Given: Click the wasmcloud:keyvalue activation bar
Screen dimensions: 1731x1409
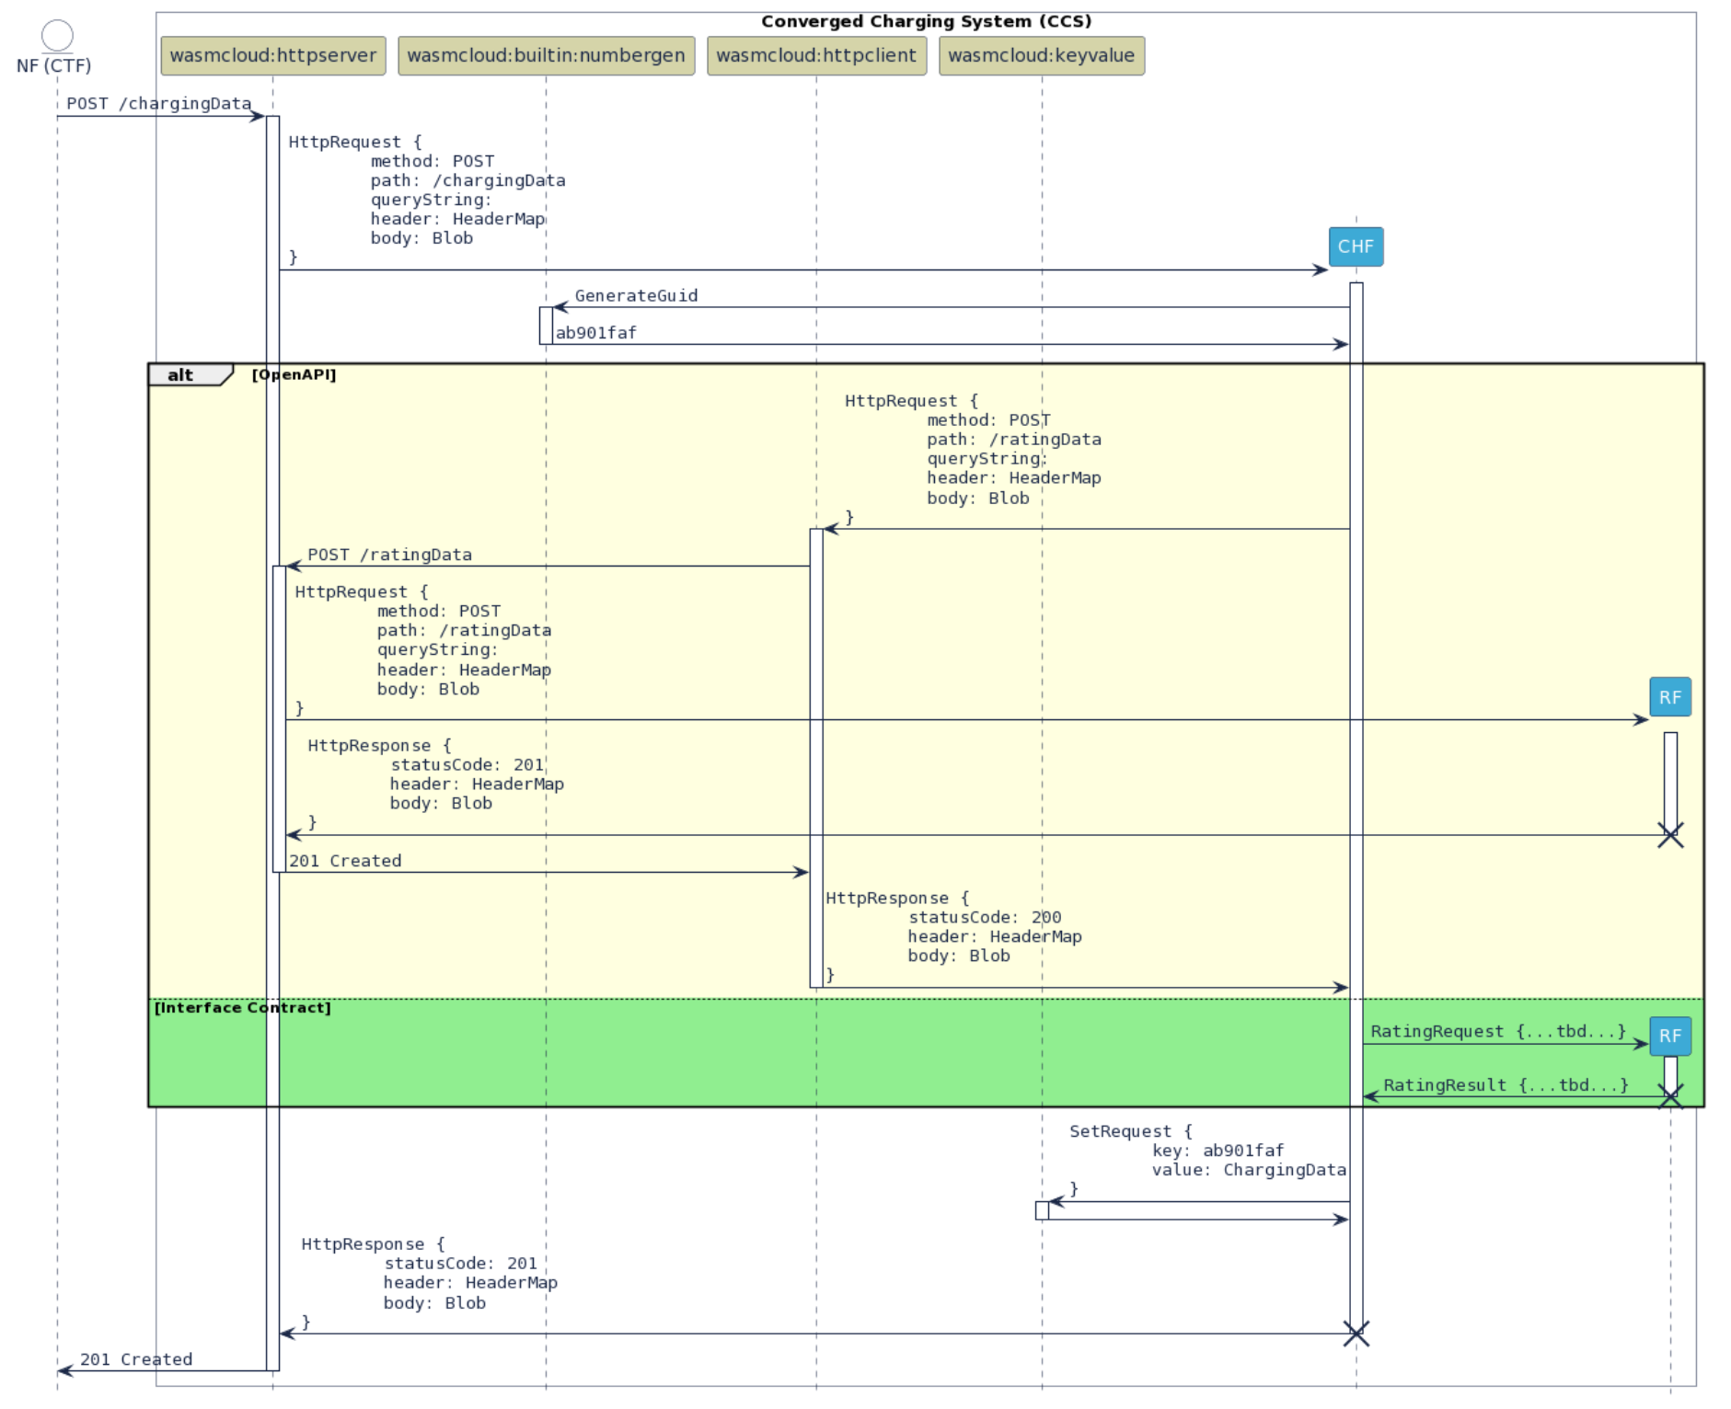Looking at the screenshot, I should click(1043, 1210).
